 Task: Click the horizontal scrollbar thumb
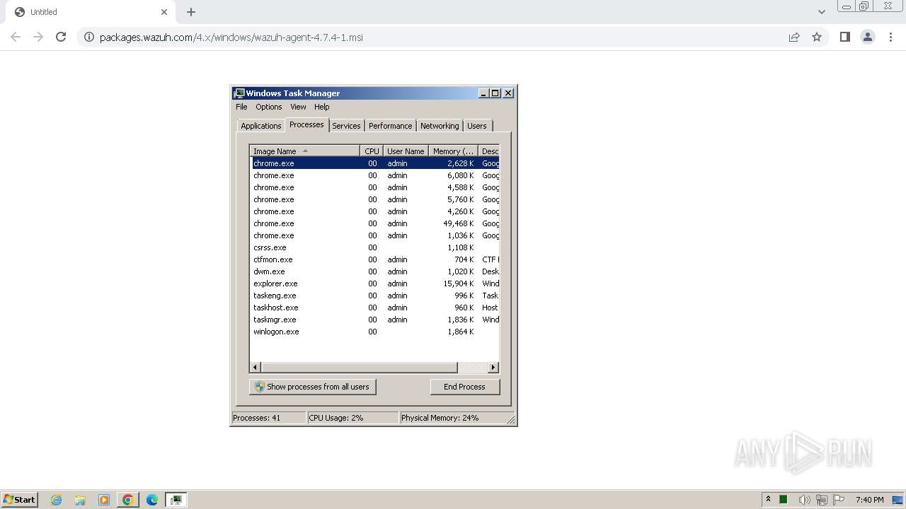(x=360, y=368)
